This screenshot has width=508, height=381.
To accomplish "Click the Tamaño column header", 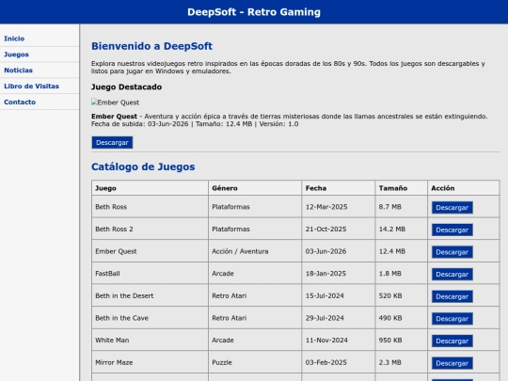I will click(x=402, y=188).
